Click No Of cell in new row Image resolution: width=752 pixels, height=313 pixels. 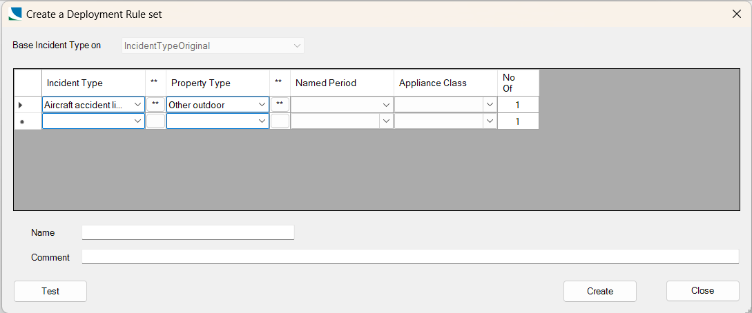click(x=518, y=121)
